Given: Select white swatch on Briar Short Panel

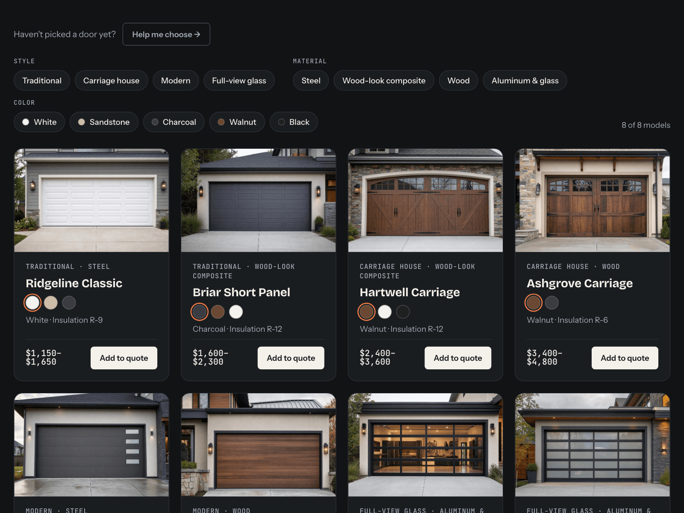Looking at the screenshot, I should [236, 312].
